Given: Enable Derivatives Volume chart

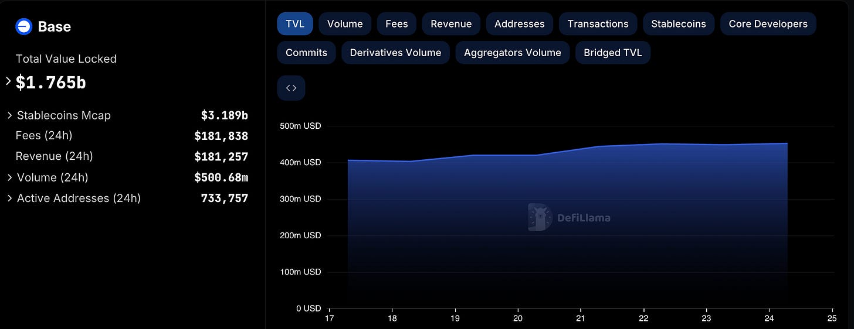Looking at the screenshot, I should point(395,53).
